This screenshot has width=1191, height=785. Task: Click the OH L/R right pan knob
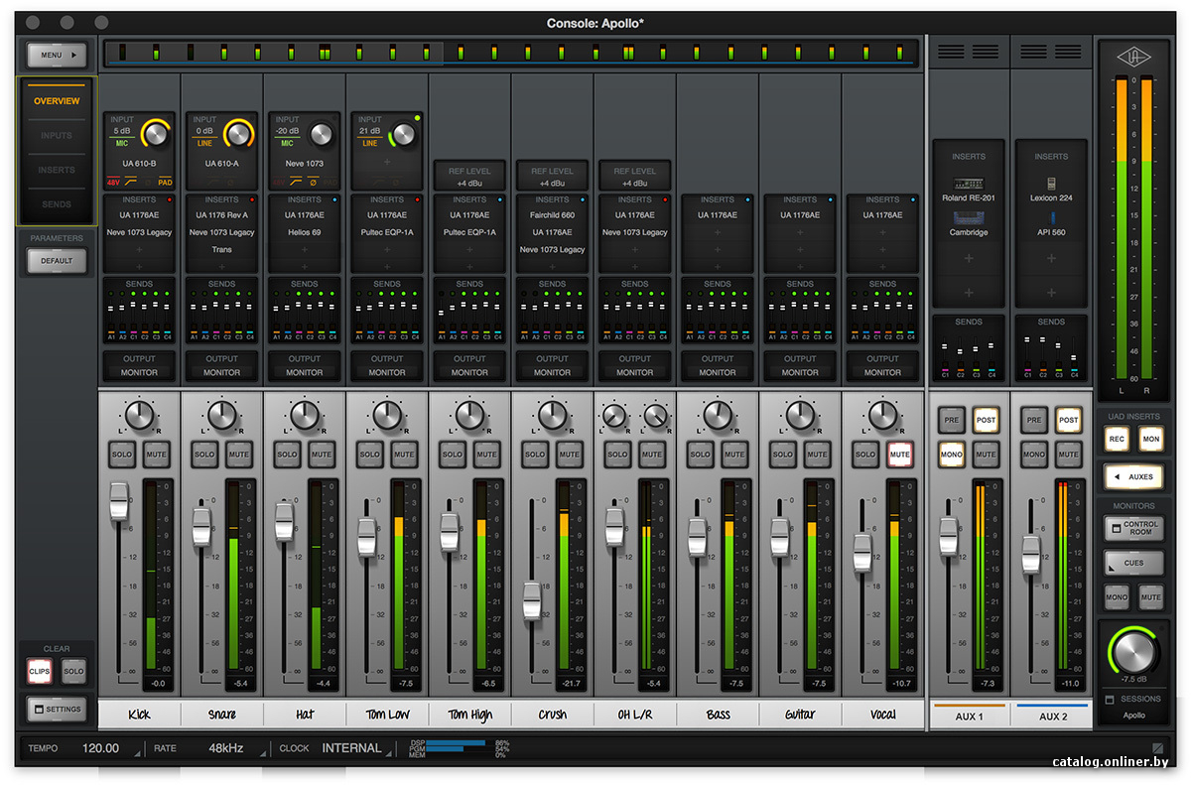pos(655,415)
